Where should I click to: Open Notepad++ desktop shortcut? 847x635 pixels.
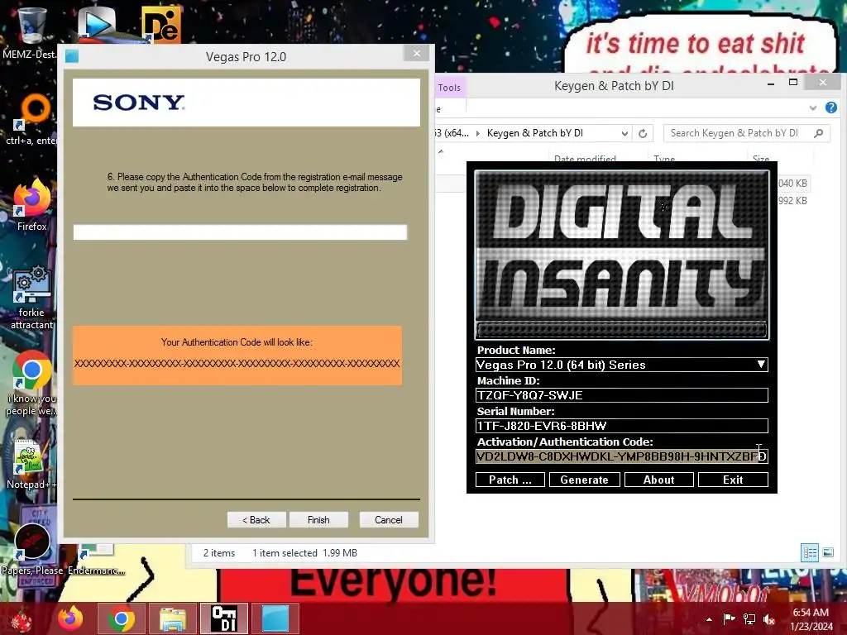click(x=31, y=465)
